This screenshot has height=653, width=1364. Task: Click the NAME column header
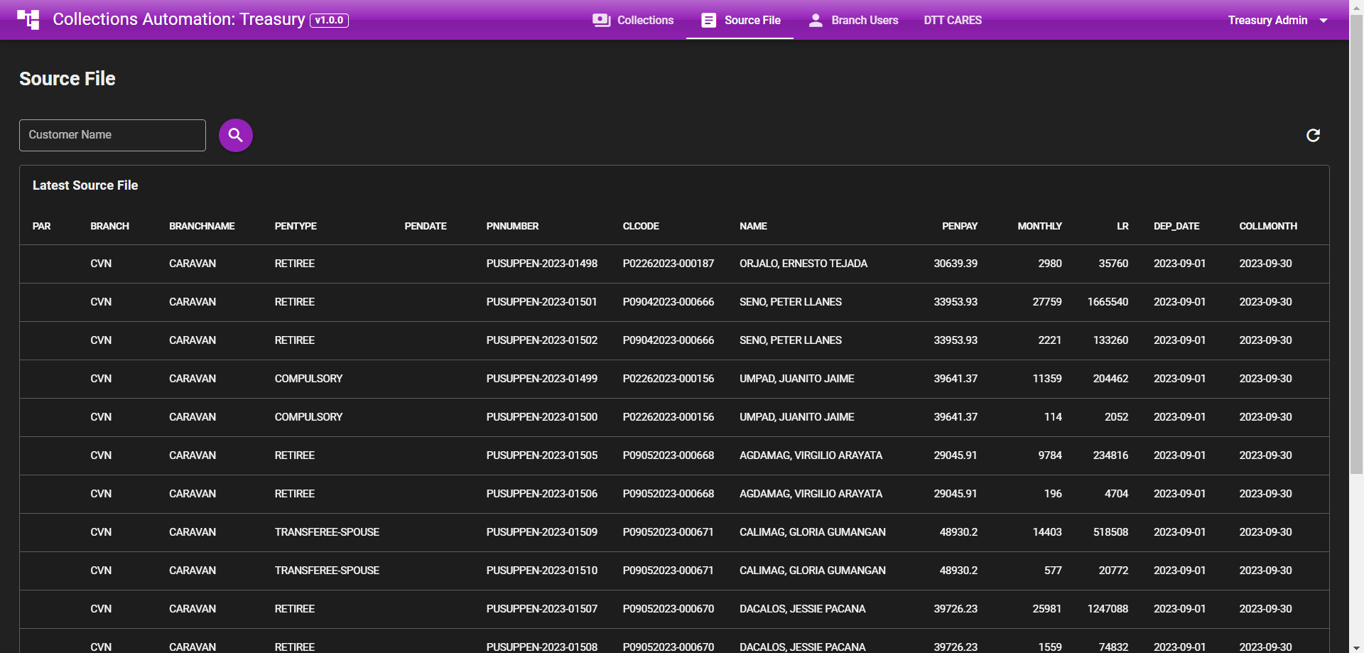tap(753, 226)
